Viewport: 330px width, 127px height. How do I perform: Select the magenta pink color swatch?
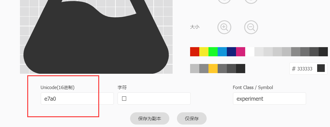[x=241, y=52]
